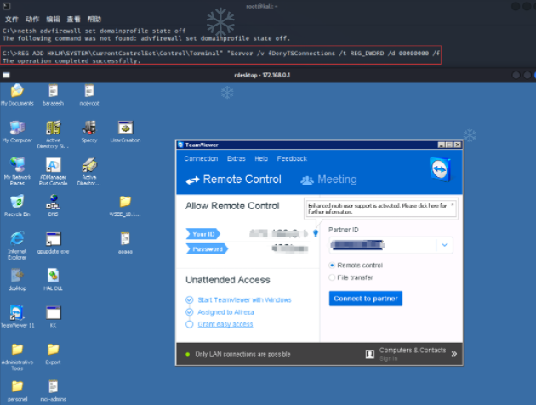Viewport: 536px width, 405px height.
Task: Switch to the Remote Control tab
Action: [x=233, y=180]
